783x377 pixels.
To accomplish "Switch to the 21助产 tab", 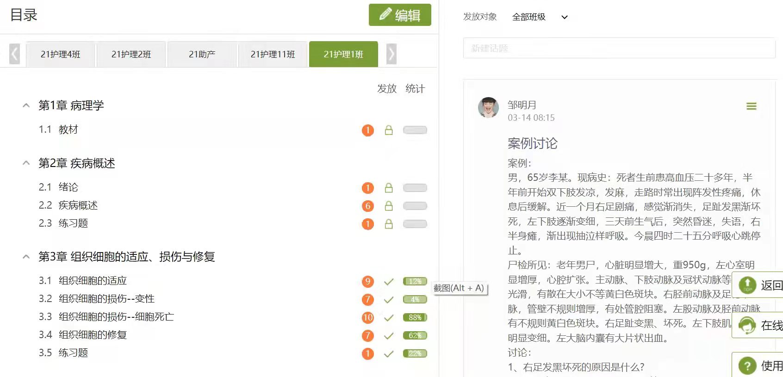I will [x=202, y=55].
